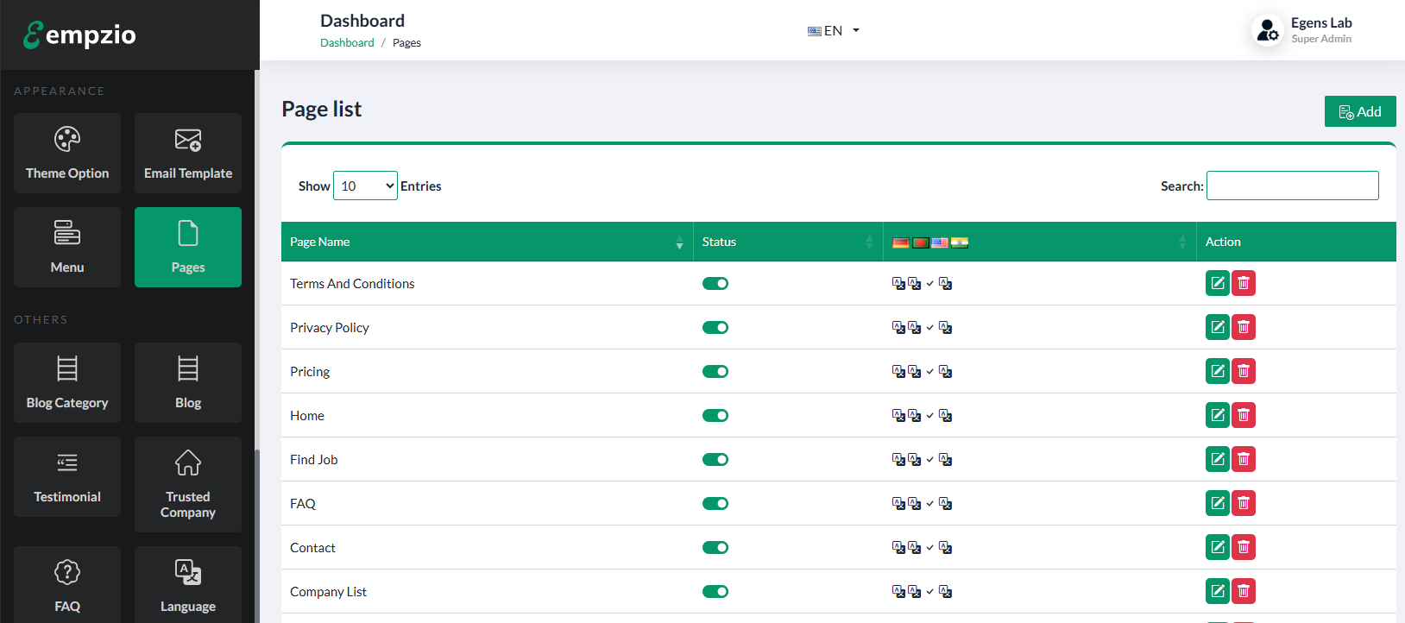Open the Show entries count dropdown
Viewport: 1405px width, 623px height.
pyautogui.click(x=365, y=186)
